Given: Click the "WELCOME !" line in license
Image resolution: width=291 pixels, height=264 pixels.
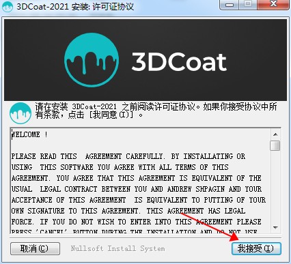Looking at the screenshot, I should [30, 134].
